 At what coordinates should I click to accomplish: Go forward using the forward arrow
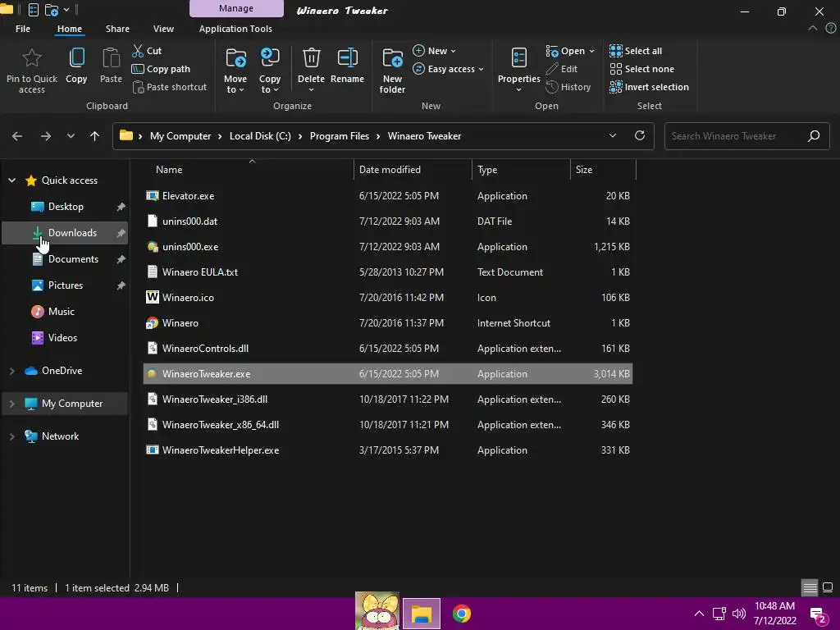46,136
